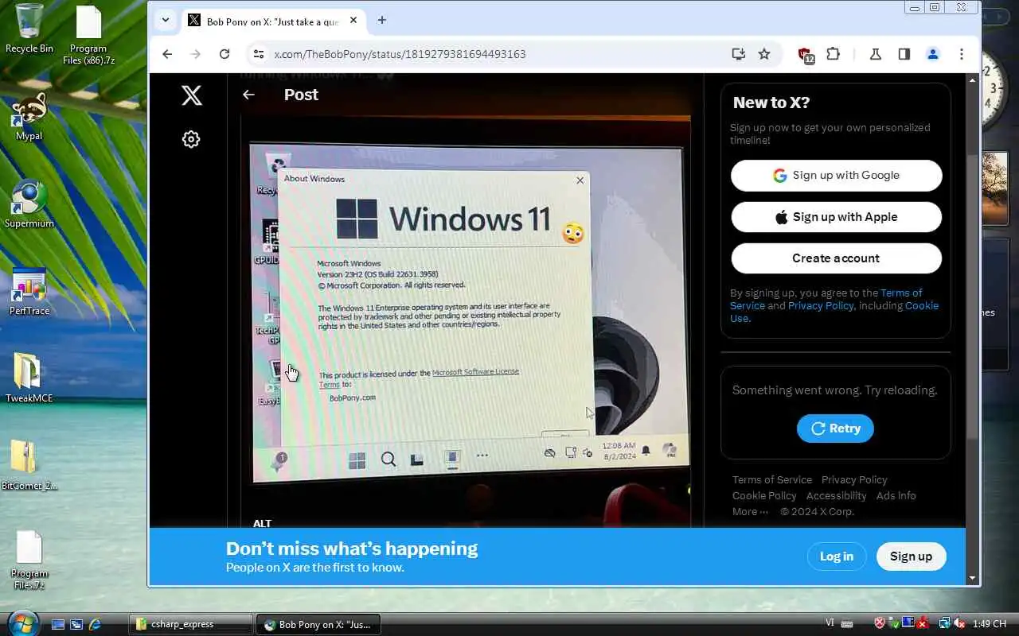Expand the footer More options
This screenshot has height=636, width=1019.
pos(750,511)
